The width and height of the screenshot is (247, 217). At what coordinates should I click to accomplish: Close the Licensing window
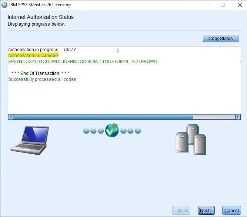click(240, 5)
